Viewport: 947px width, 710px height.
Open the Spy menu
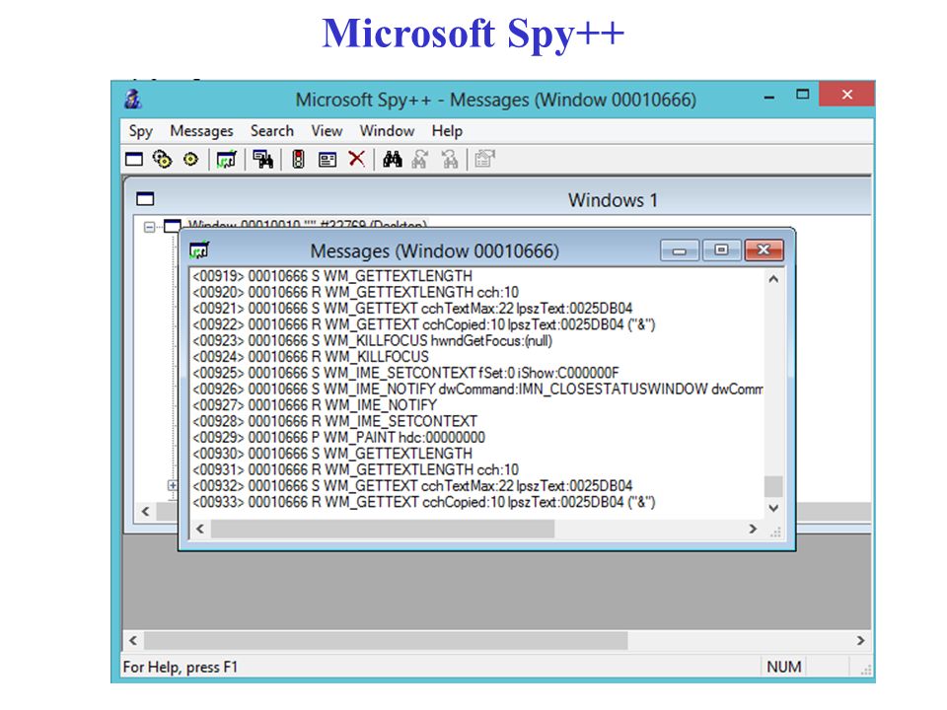[141, 131]
